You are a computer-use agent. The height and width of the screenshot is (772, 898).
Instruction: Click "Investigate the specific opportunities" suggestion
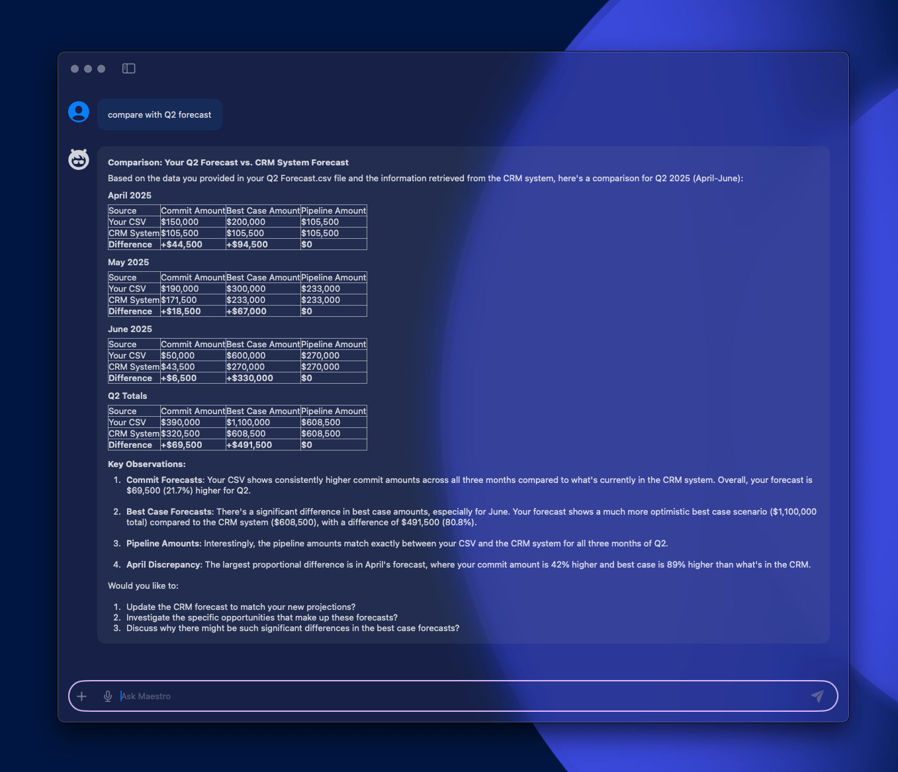click(262, 617)
